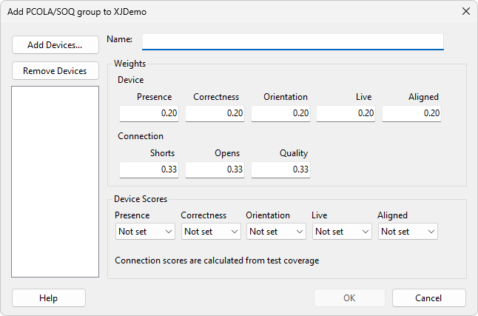The image size is (478, 316).
Task: Click the Quality connection weight field
Action: point(280,169)
